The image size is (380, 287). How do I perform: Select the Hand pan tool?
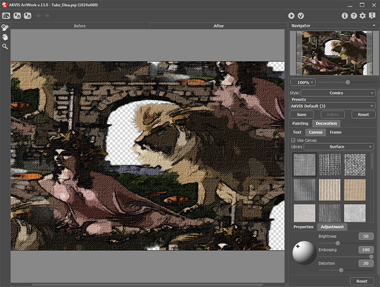click(x=5, y=37)
